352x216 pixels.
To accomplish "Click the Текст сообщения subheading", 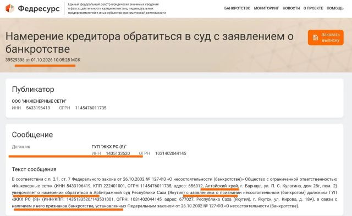I will click(x=34, y=169).
